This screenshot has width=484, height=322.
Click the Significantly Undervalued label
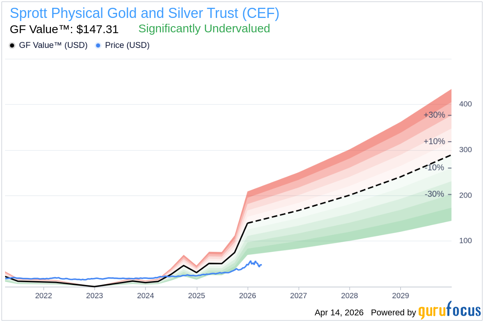click(x=204, y=28)
